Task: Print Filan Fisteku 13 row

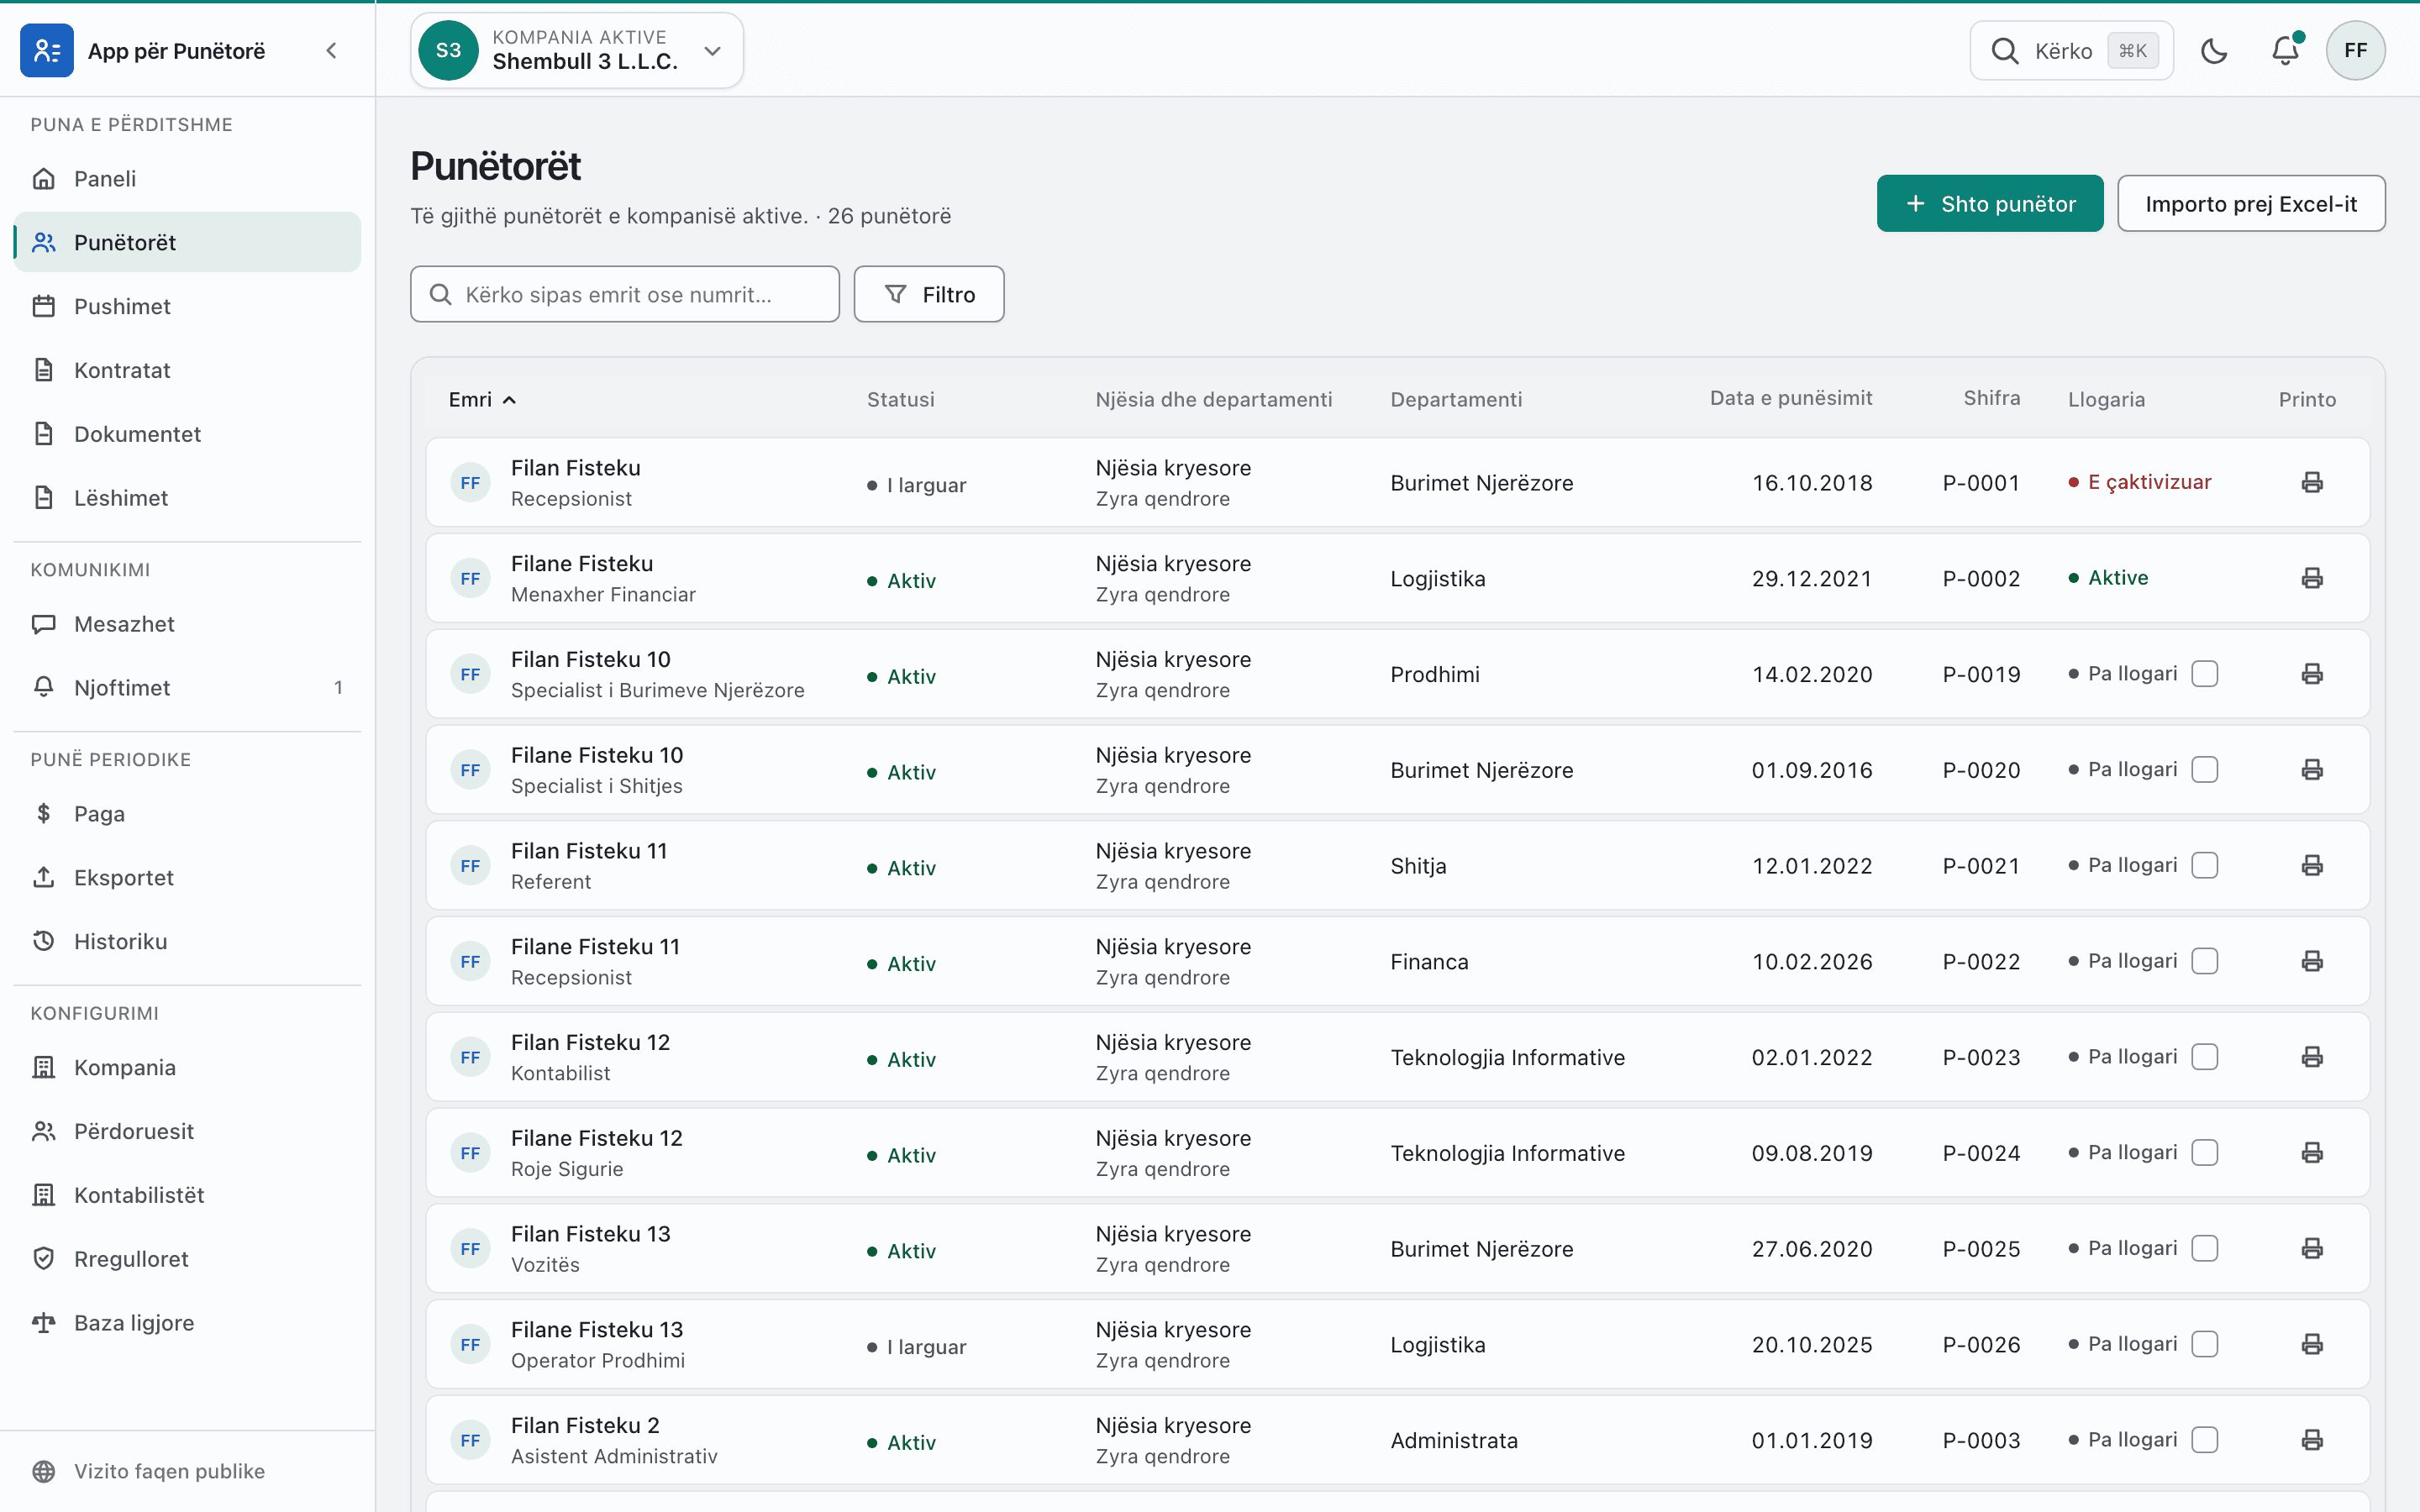Action: (x=2312, y=1248)
